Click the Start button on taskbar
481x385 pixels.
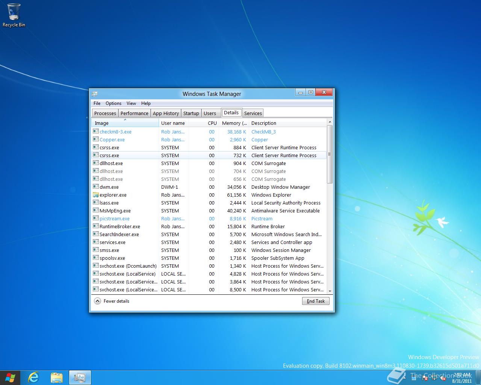10,377
